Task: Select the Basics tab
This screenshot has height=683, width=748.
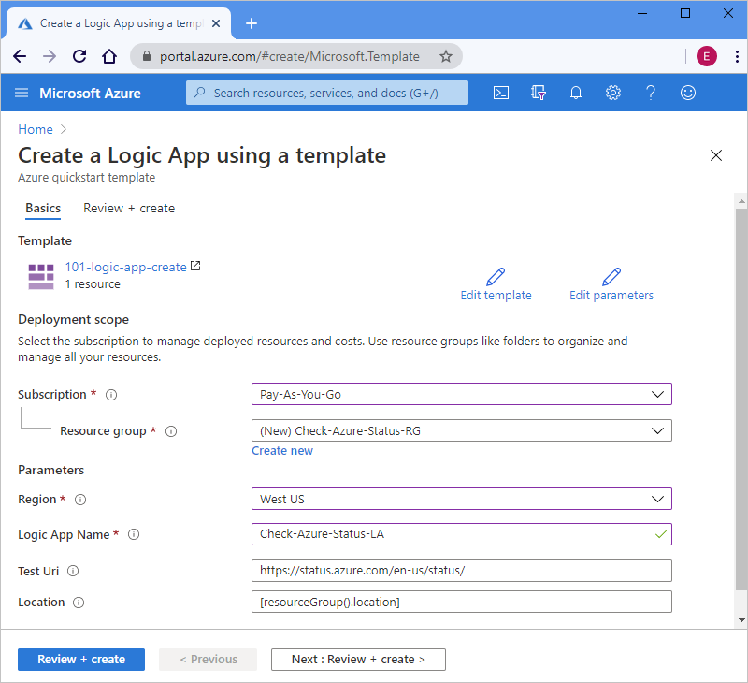Action: click(x=43, y=208)
